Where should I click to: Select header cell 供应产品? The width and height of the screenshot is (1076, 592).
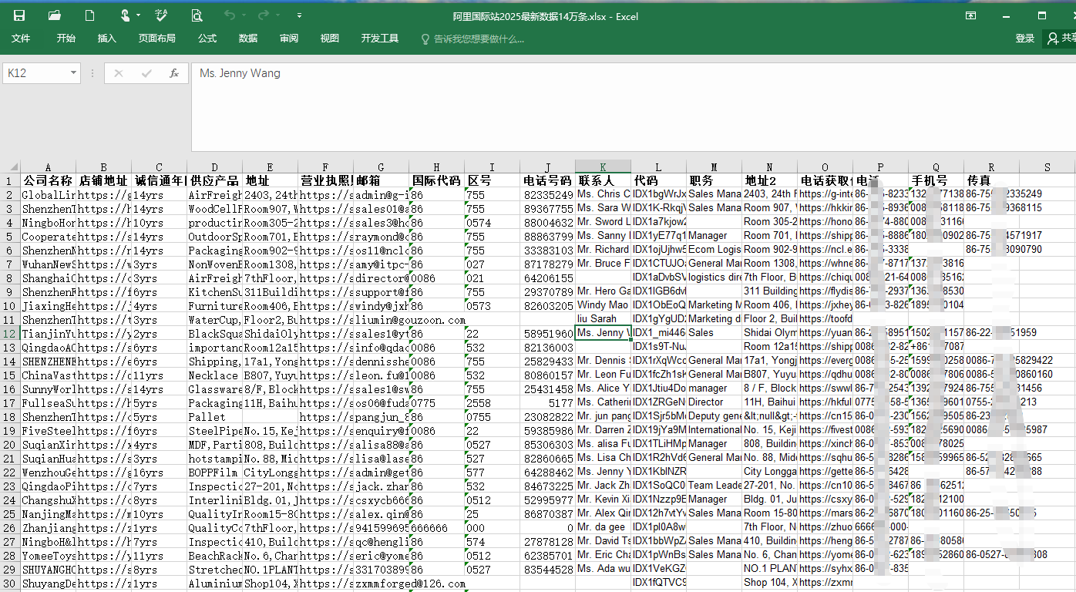(215, 180)
